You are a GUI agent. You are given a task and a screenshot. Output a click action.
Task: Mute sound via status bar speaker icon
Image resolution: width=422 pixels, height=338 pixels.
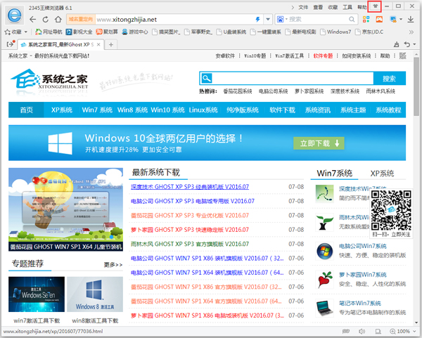click(362, 332)
